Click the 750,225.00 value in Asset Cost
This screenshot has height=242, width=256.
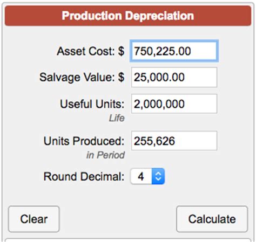(x=163, y=51)
